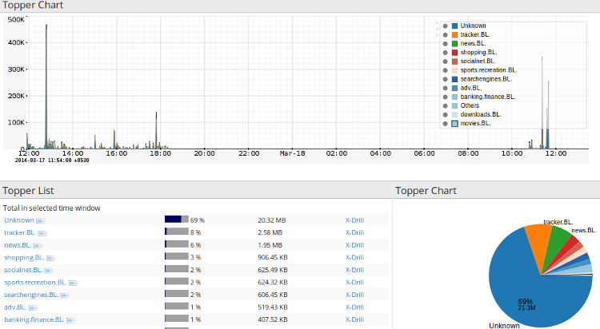Click the 20.32 MB value

click(x=272, y=220)
